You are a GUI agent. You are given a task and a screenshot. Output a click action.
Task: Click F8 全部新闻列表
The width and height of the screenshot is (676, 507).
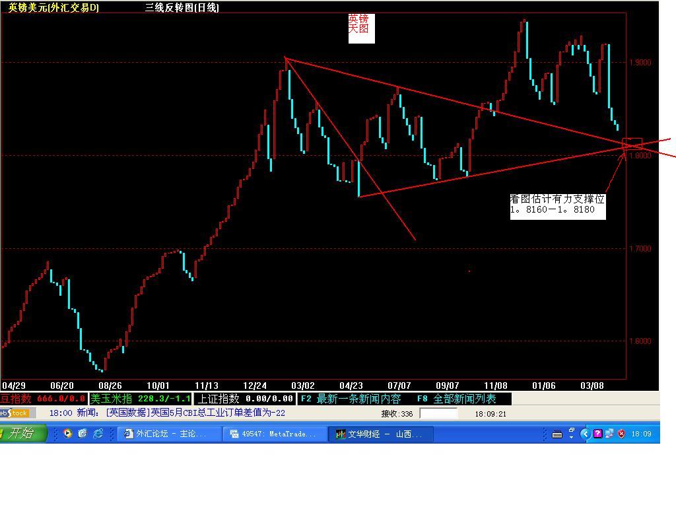click(x=457, y=399)
